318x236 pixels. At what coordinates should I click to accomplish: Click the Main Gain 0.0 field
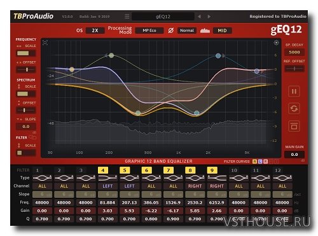(x=294, y=155)
